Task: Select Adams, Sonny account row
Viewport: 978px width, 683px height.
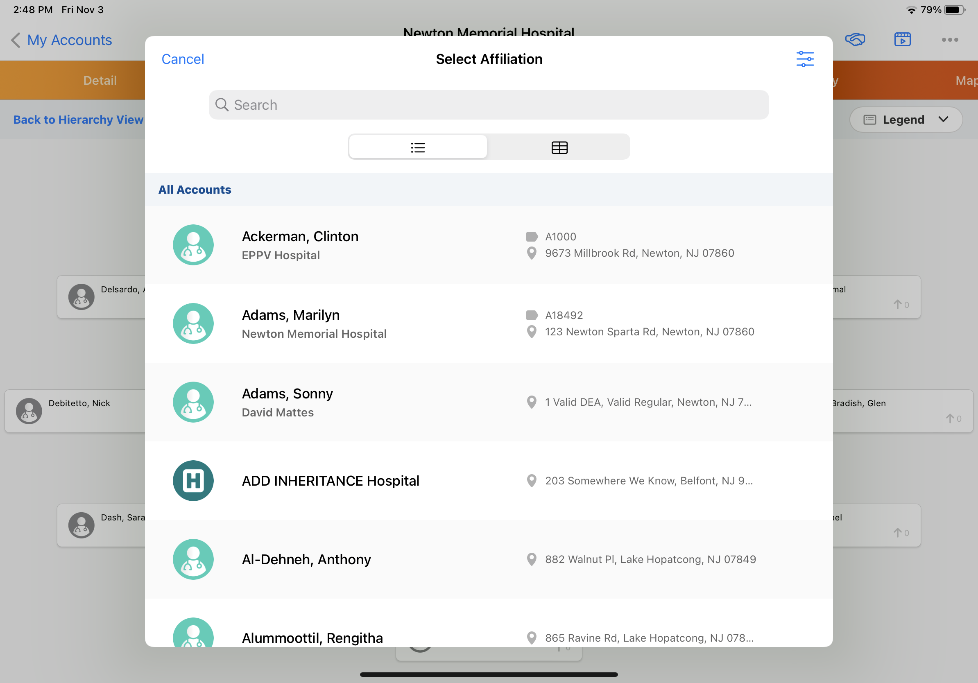Action: (489, 402)
